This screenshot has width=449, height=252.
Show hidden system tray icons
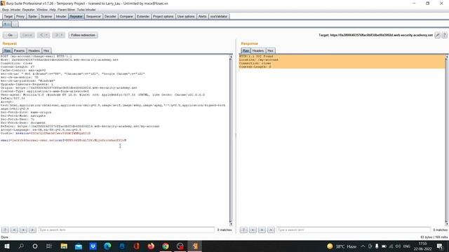(363, 246)
